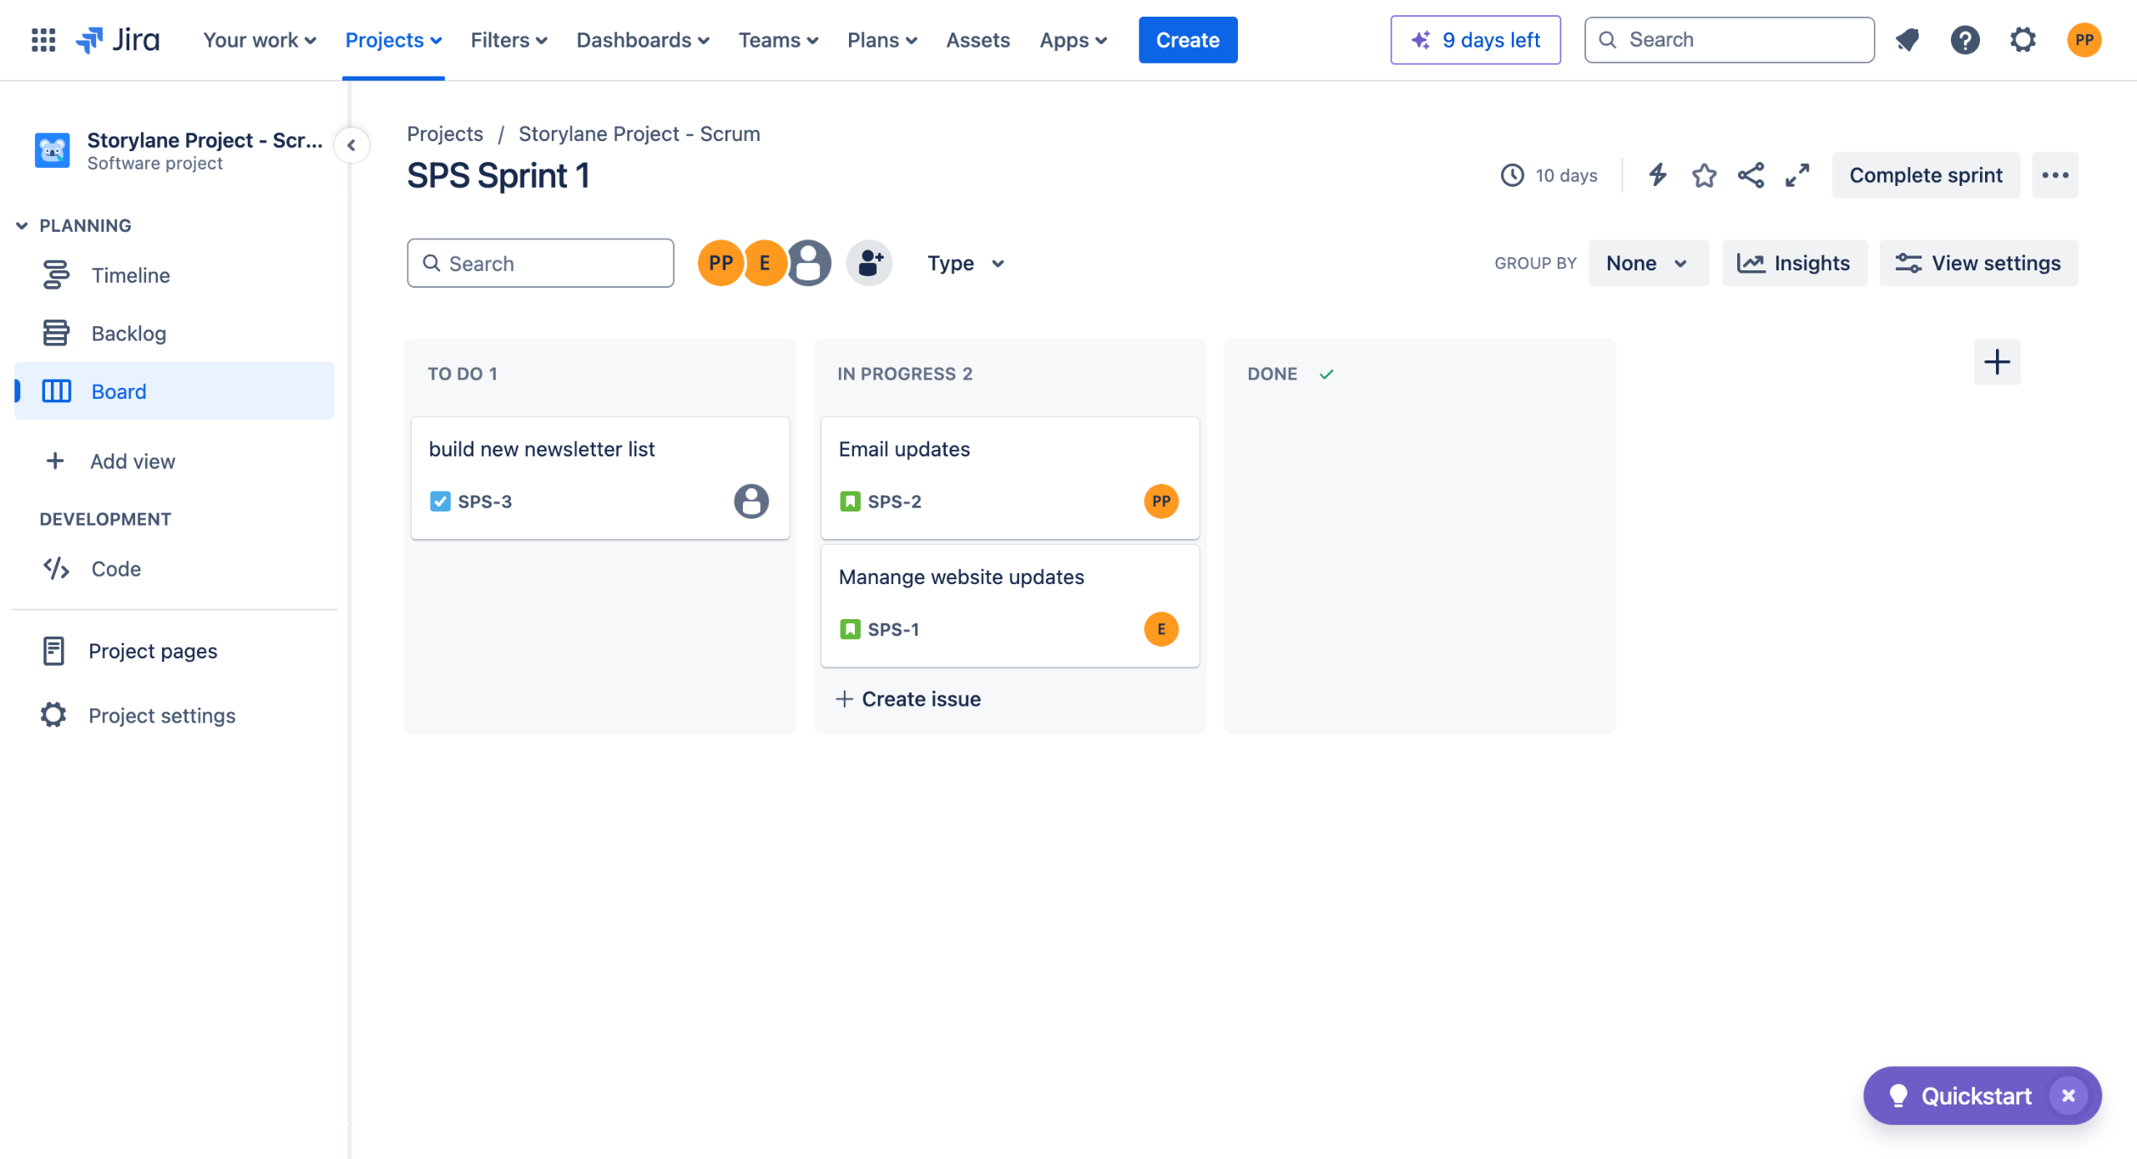
Task: Click the add people icon
Action: coord(869,264)
